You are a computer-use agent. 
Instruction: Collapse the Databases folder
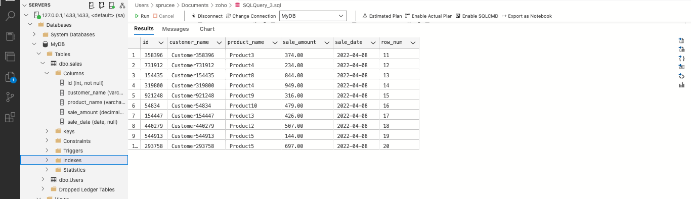[30, 25]
